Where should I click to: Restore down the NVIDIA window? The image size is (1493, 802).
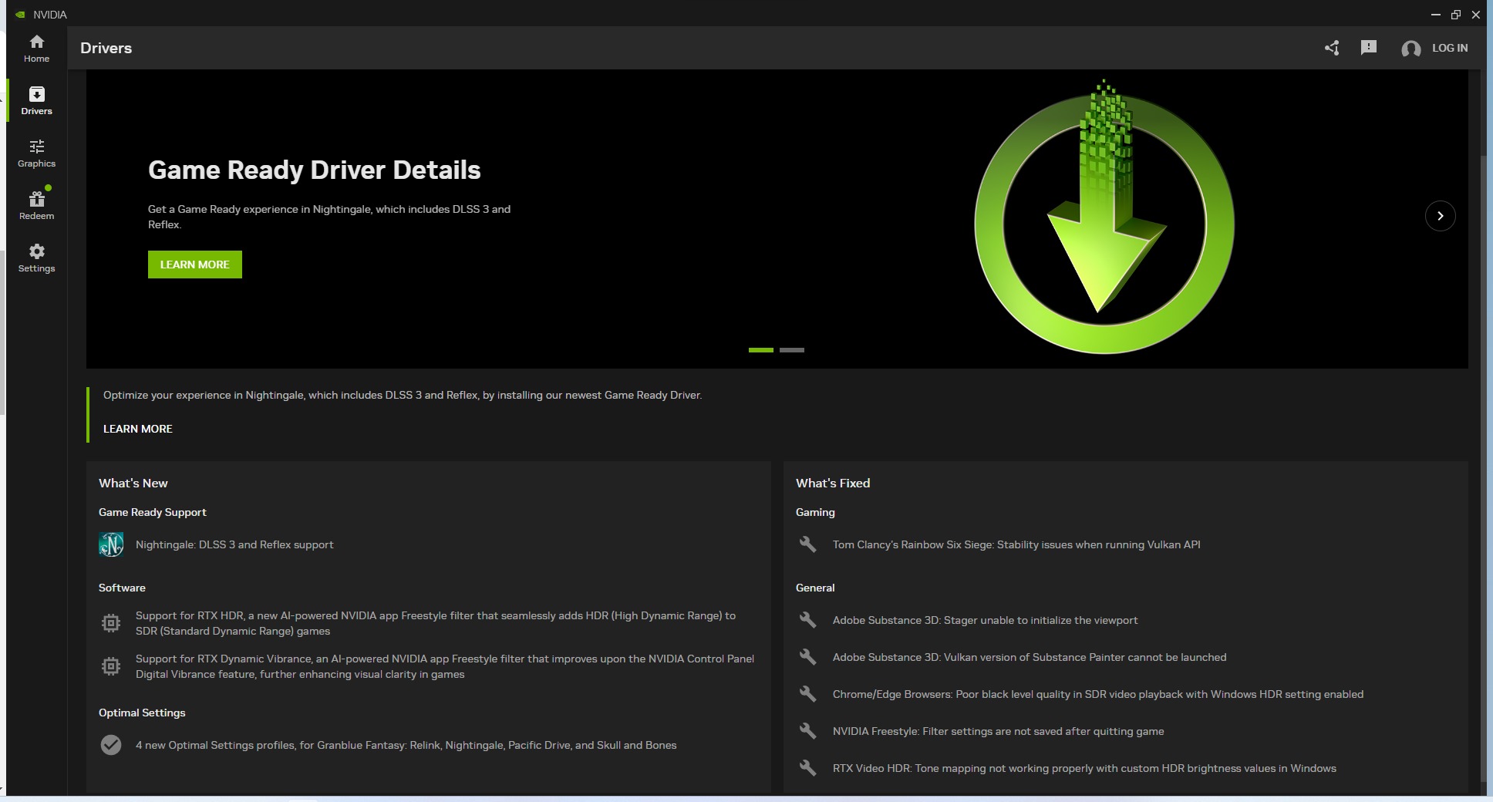click(x=1456, y=15)
